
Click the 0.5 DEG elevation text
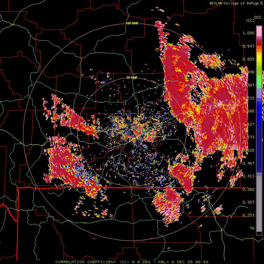point(142,262)
